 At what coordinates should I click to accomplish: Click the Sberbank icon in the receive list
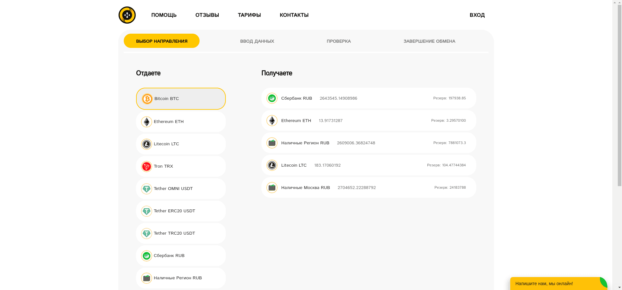pyautogui.click(x=272, y=98)
